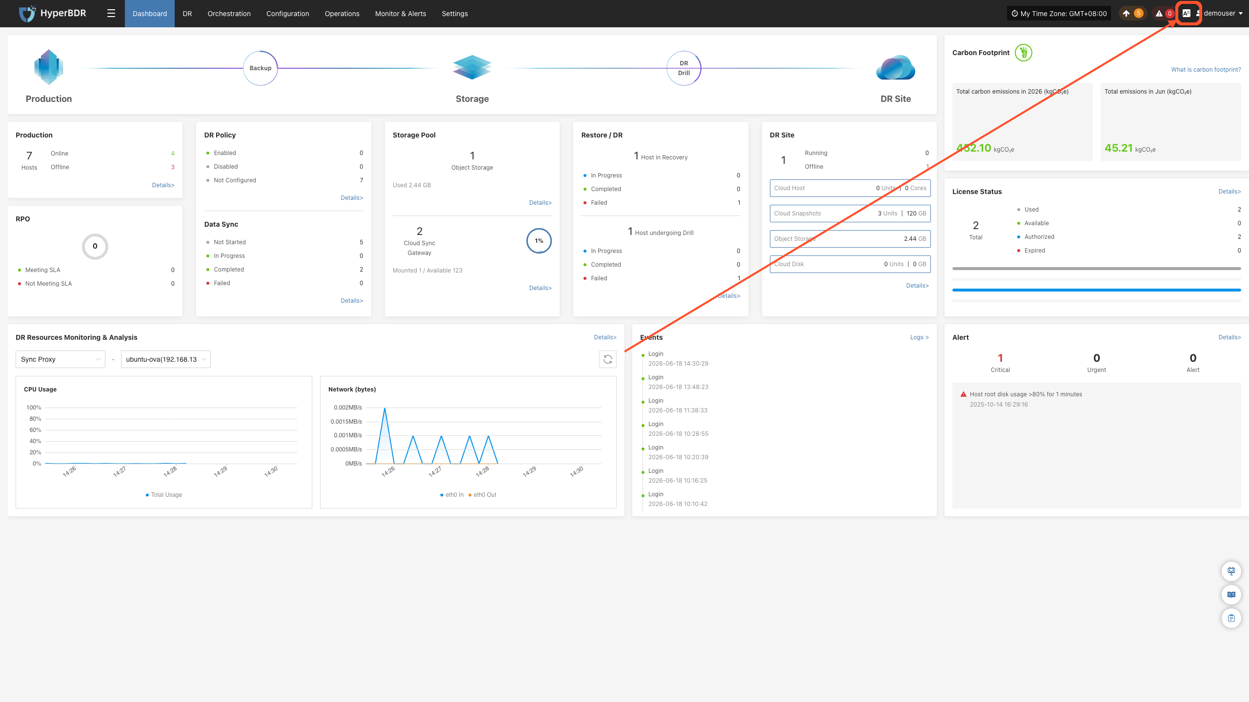
Task: Toggle eth0 Out legend series
Action: click(483, 495)
